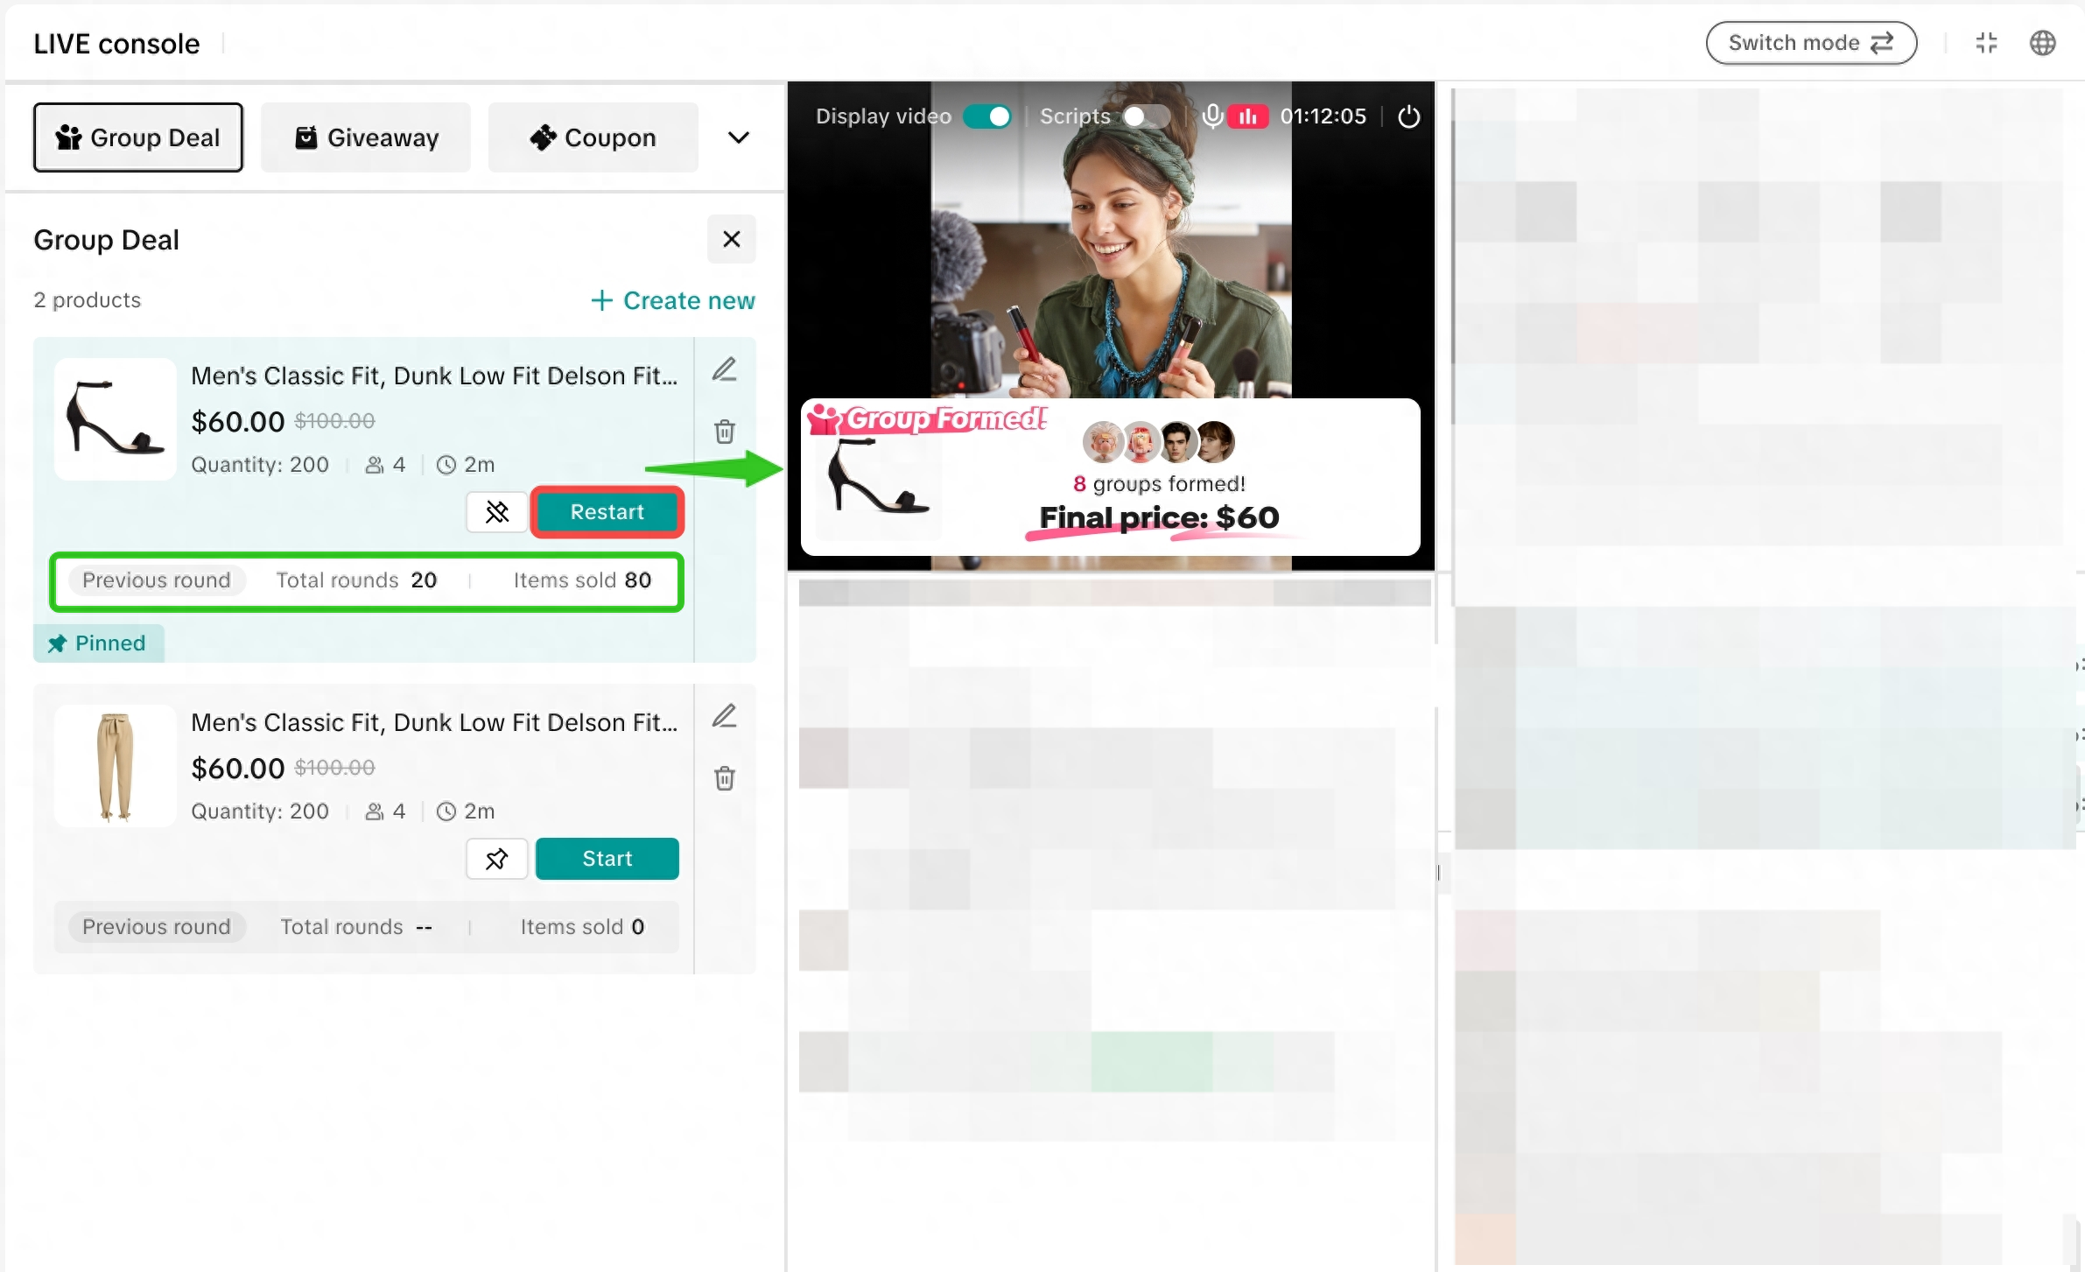Delete the high heel sandal deal
Screen dimensions: 2085x1272
724,431
